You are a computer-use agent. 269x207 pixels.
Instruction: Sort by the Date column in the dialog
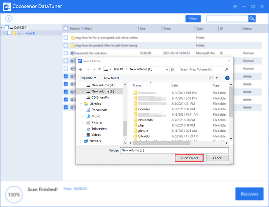click(175, 85)
